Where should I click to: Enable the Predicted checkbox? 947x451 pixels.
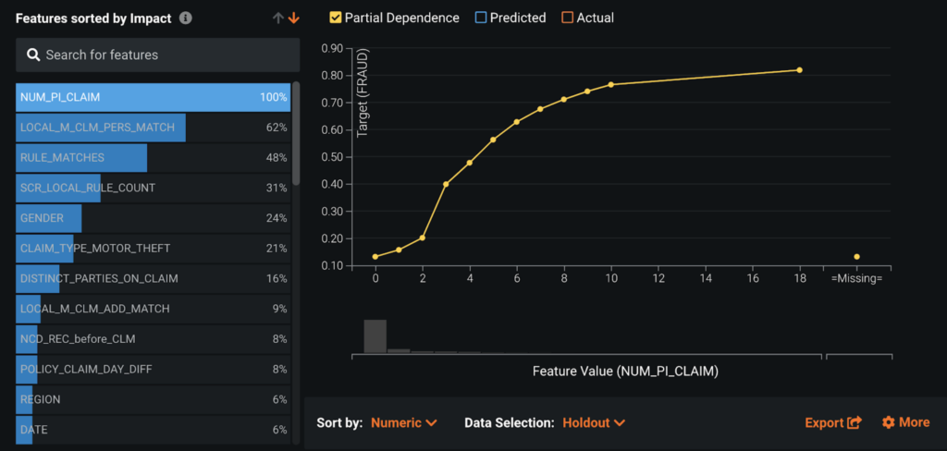[480, 18]
